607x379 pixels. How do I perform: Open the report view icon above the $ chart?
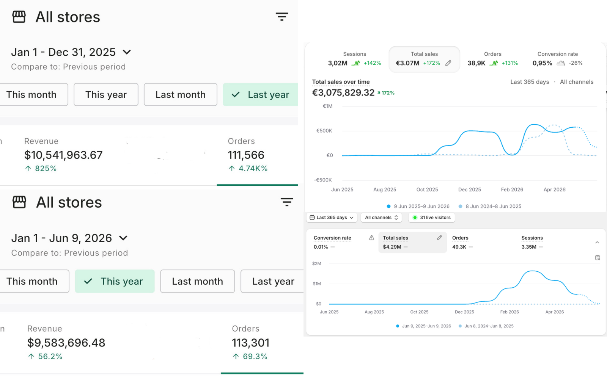tap(598, 258)
